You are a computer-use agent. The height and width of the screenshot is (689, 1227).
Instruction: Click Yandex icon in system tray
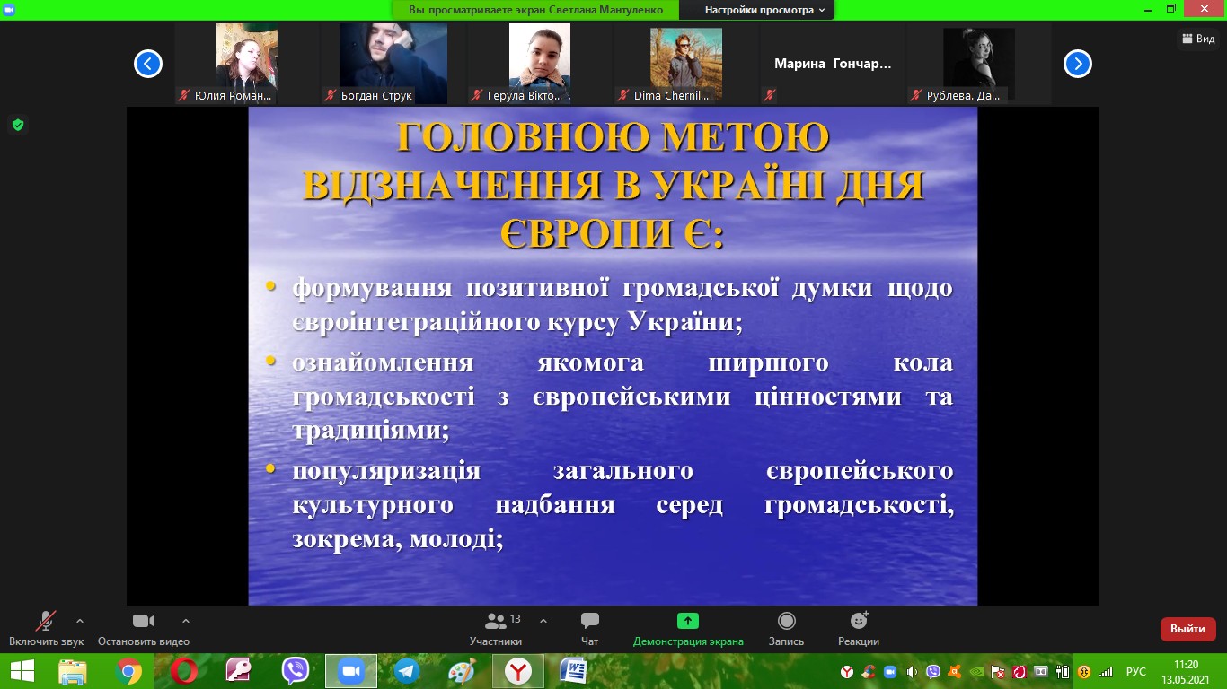point(847,672)
